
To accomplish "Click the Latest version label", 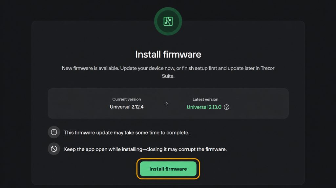I will [205, 99].
